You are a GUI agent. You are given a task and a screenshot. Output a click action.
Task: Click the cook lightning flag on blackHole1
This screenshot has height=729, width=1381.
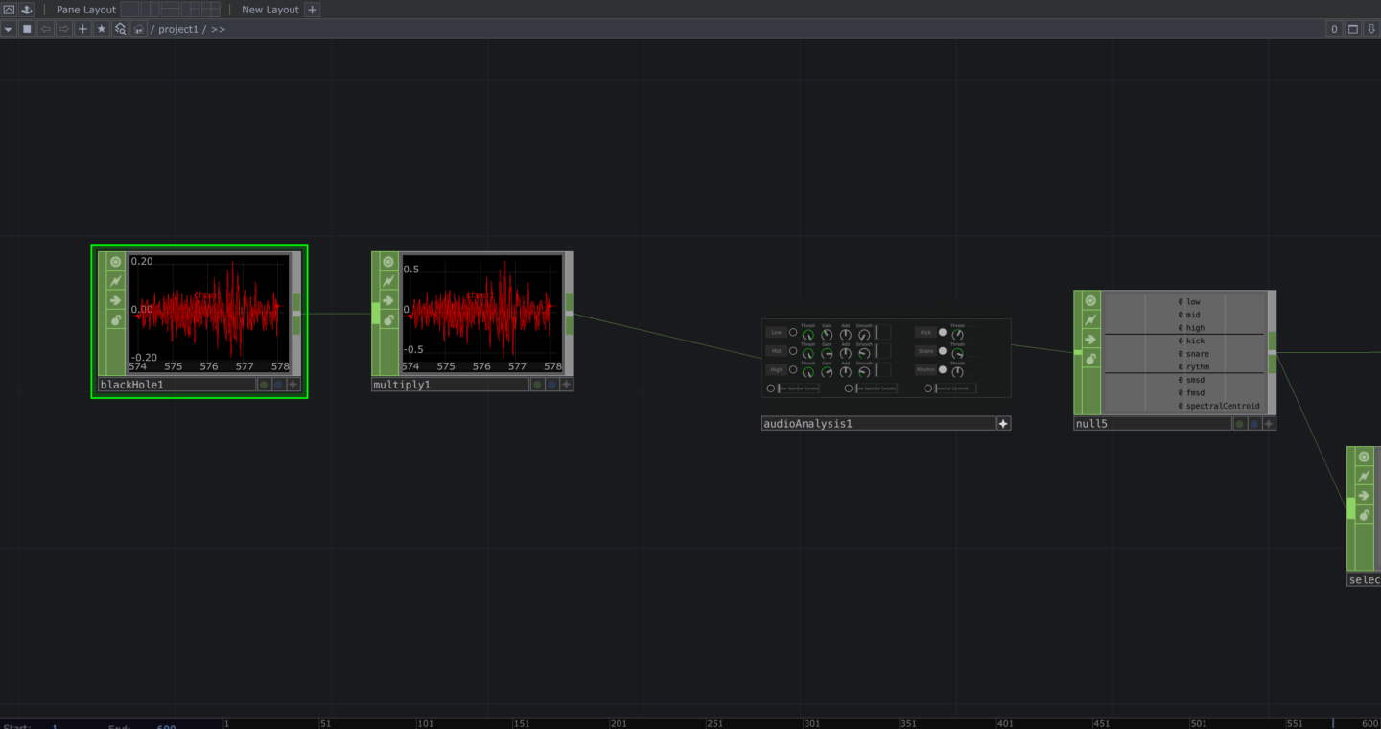116,281
